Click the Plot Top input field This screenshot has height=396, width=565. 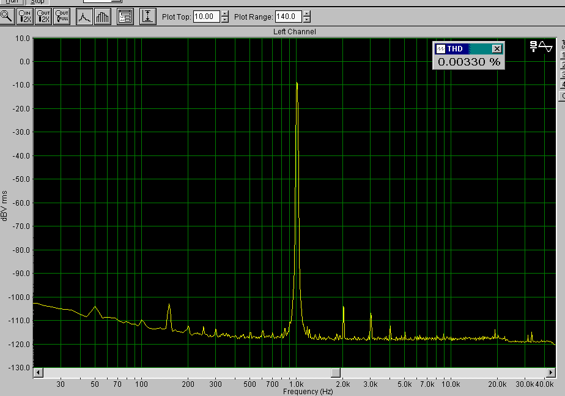[207, 17]
